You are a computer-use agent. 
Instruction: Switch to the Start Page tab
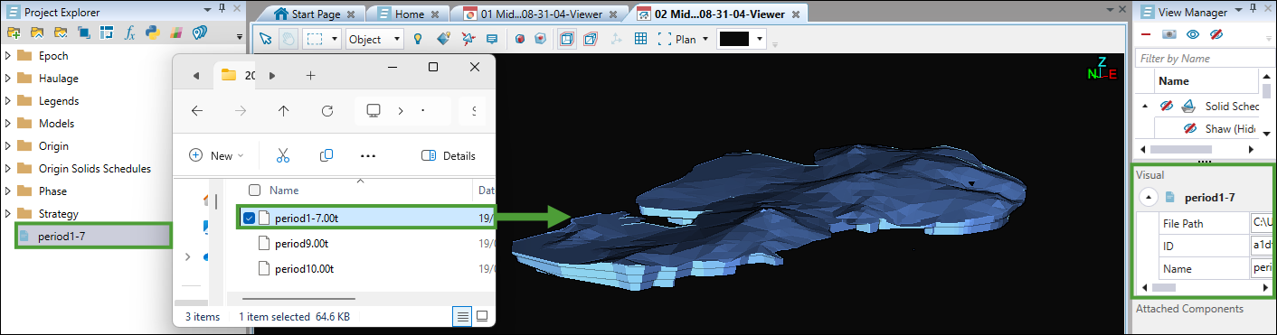click(310, 14)
